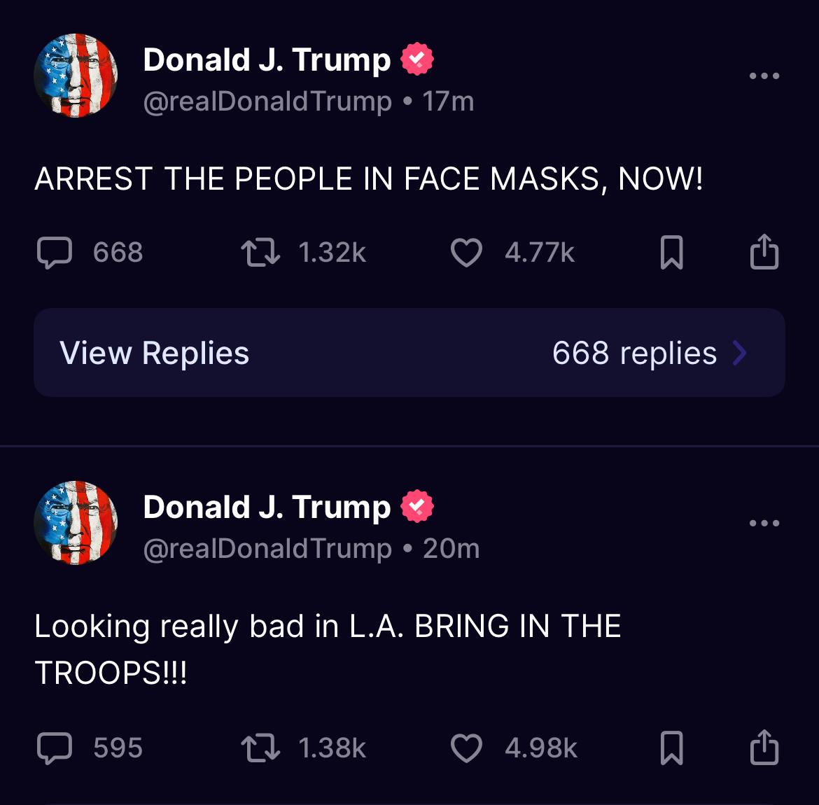The height and width of the screenshot is (805, 819).
Task: Open more options on 20m post
Action: (x=764, y=523)
